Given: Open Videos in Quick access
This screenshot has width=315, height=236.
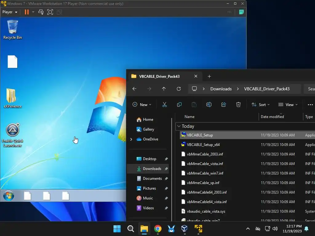Looking at the screenshot, I should pyautogui.click(x=148, y=208).
